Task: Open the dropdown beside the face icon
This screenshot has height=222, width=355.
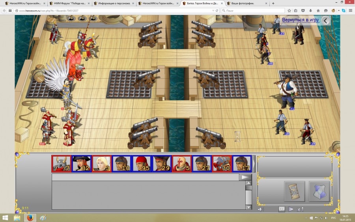Action: pyautogui.click(x=339, y=11)
